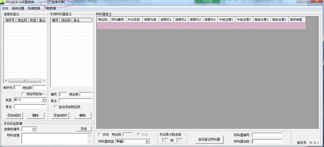Click right arrow of pager list scrollbar
This screenshot has height=147, width=324.
point(44,81)
